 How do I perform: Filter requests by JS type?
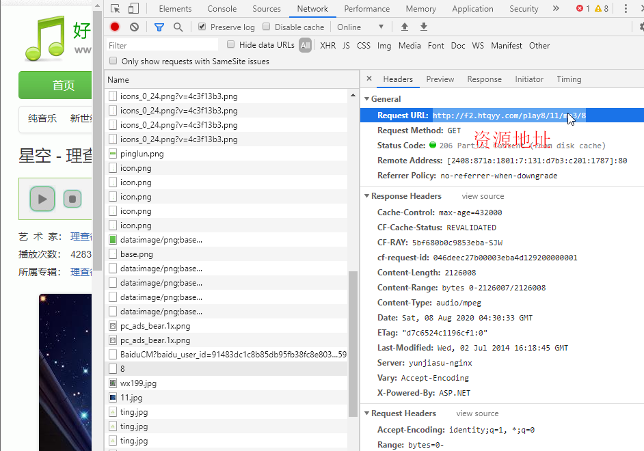tap(346, 46)
